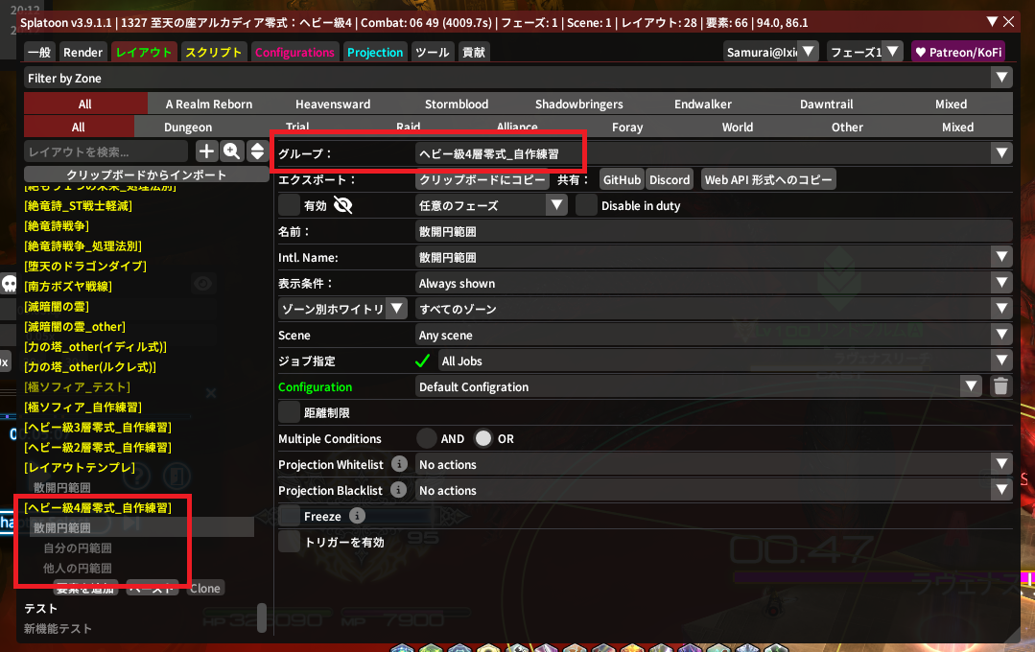Click the magnifier icon beside layout search

coord(231,151)
